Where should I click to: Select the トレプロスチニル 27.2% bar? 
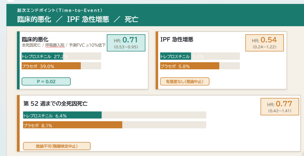[x=42, y=56]
